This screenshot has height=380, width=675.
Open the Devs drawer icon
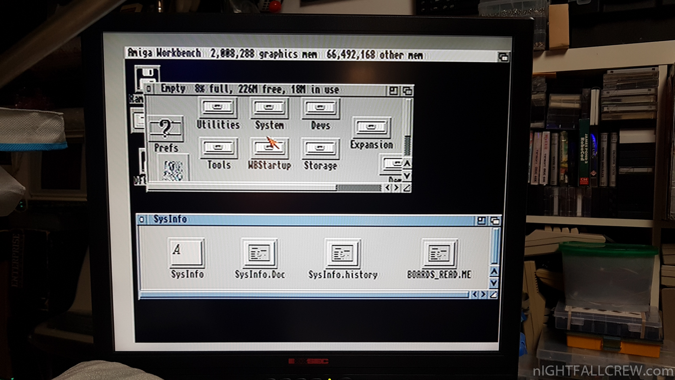[321, 108]
